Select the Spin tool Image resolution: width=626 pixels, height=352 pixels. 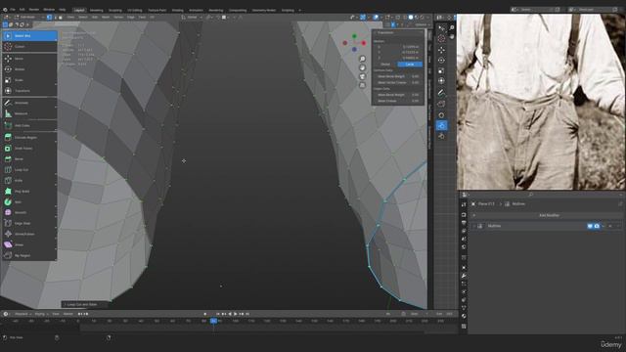[x=29, y=202]
